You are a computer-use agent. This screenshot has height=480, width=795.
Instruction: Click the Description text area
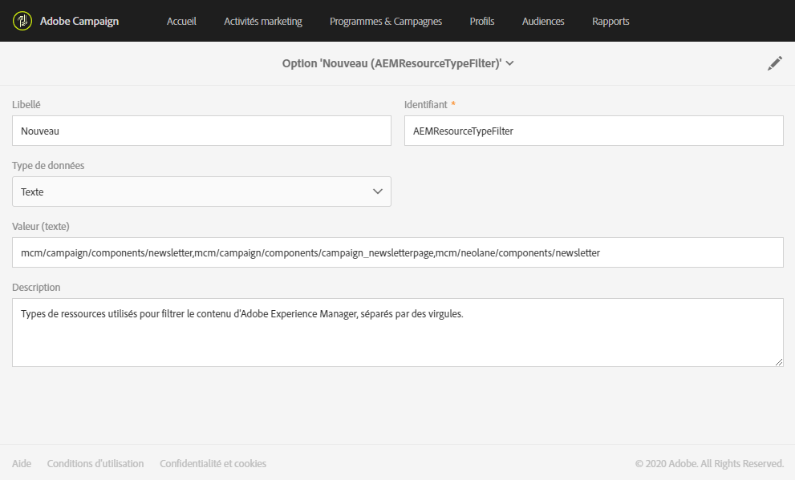pos(398,332)
